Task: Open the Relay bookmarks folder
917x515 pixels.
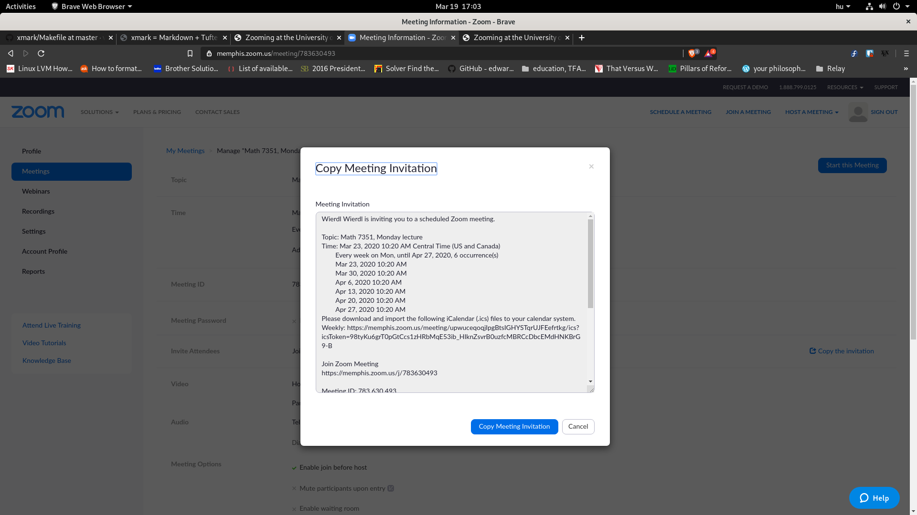Action: pyautogui.click(x=830, y=69)
